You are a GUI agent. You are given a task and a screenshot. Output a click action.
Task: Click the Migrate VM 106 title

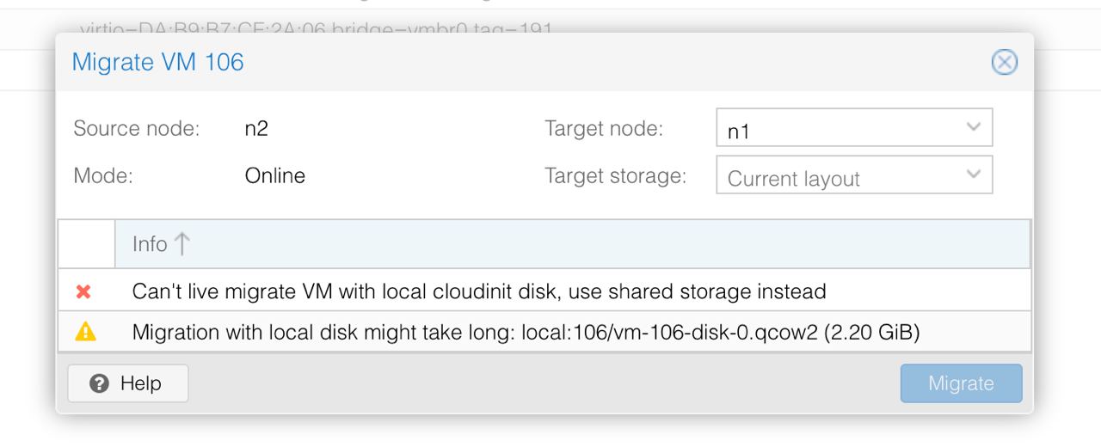pos(157,62)
